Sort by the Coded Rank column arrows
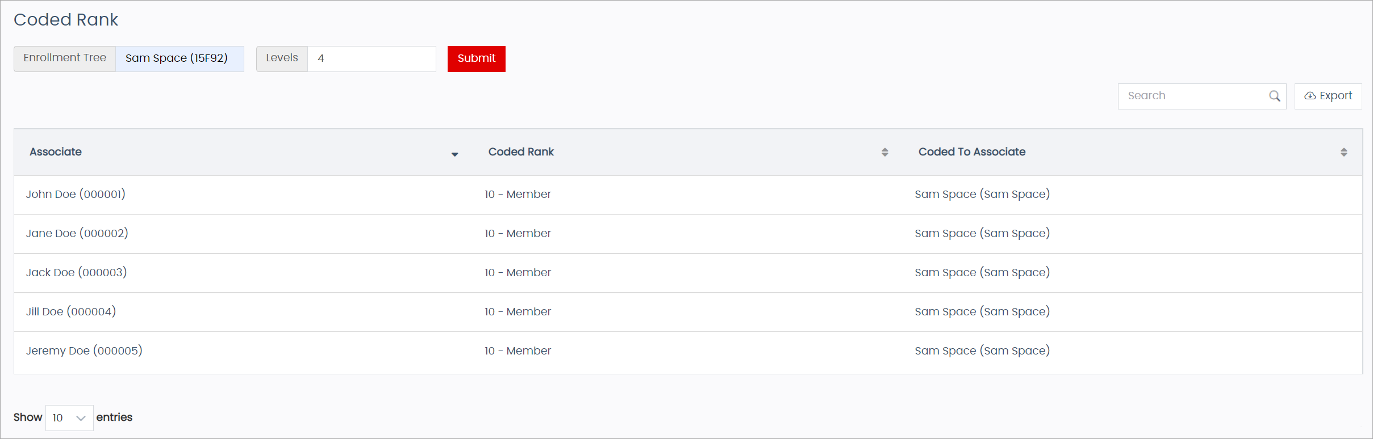The height and width of the screenshot is (439, 1373). coord(884,152)
